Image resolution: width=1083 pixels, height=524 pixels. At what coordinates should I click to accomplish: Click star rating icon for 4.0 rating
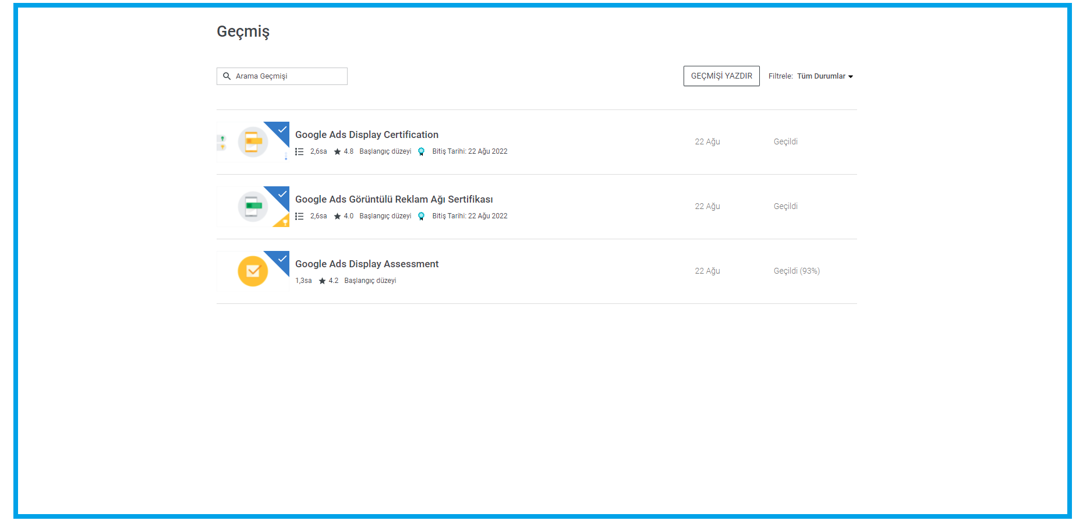[337, 216]
